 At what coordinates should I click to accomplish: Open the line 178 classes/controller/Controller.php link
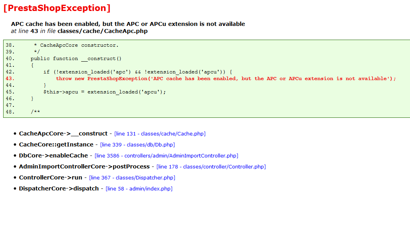211,167
